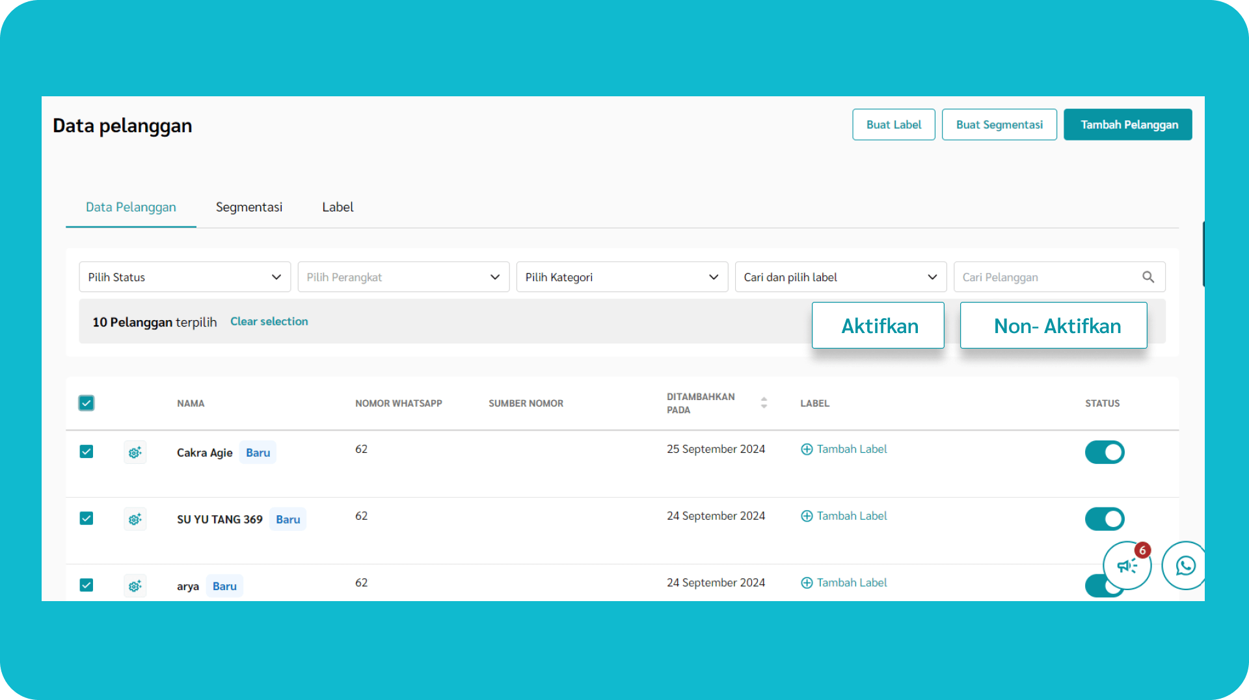Disable the status switch for Cakra Agie
1249x700 pixels.
point(1104,452)
